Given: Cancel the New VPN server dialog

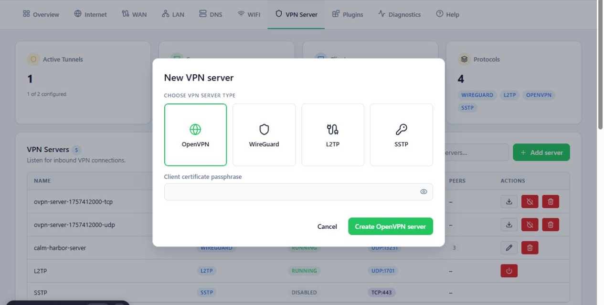Looking at the screenshot, I should pyautogui.click(x=327, y=226).
